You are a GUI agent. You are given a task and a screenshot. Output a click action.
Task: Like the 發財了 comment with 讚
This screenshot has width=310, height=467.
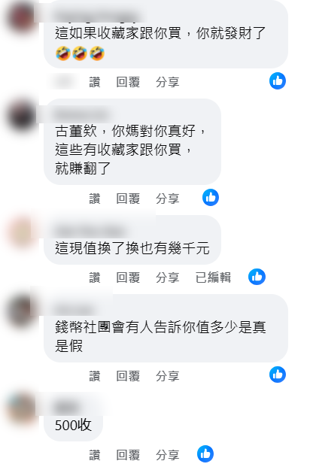tap(95, 82)
